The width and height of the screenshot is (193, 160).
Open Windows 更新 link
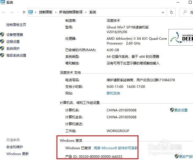pyautogui.click(x=17, y=154)
